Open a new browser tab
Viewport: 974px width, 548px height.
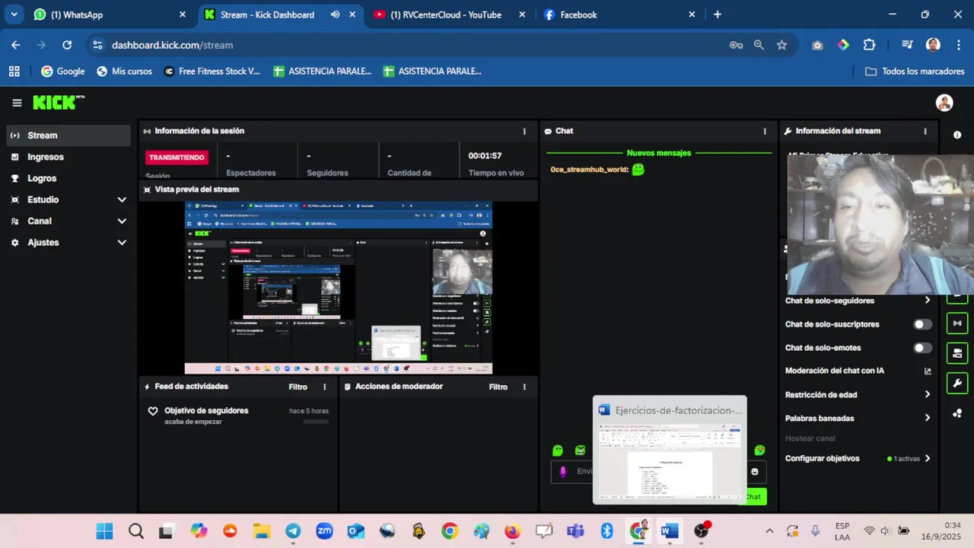pos(718,14)
